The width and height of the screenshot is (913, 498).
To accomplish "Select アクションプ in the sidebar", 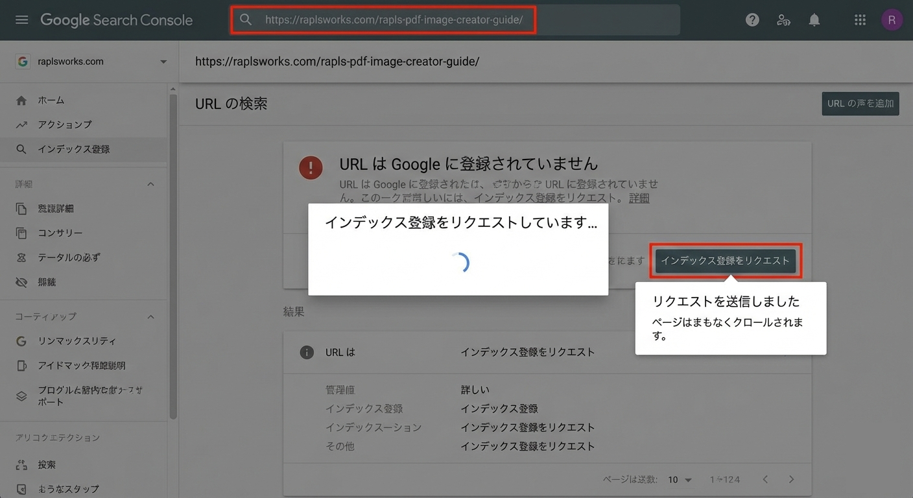I will 65,124.
